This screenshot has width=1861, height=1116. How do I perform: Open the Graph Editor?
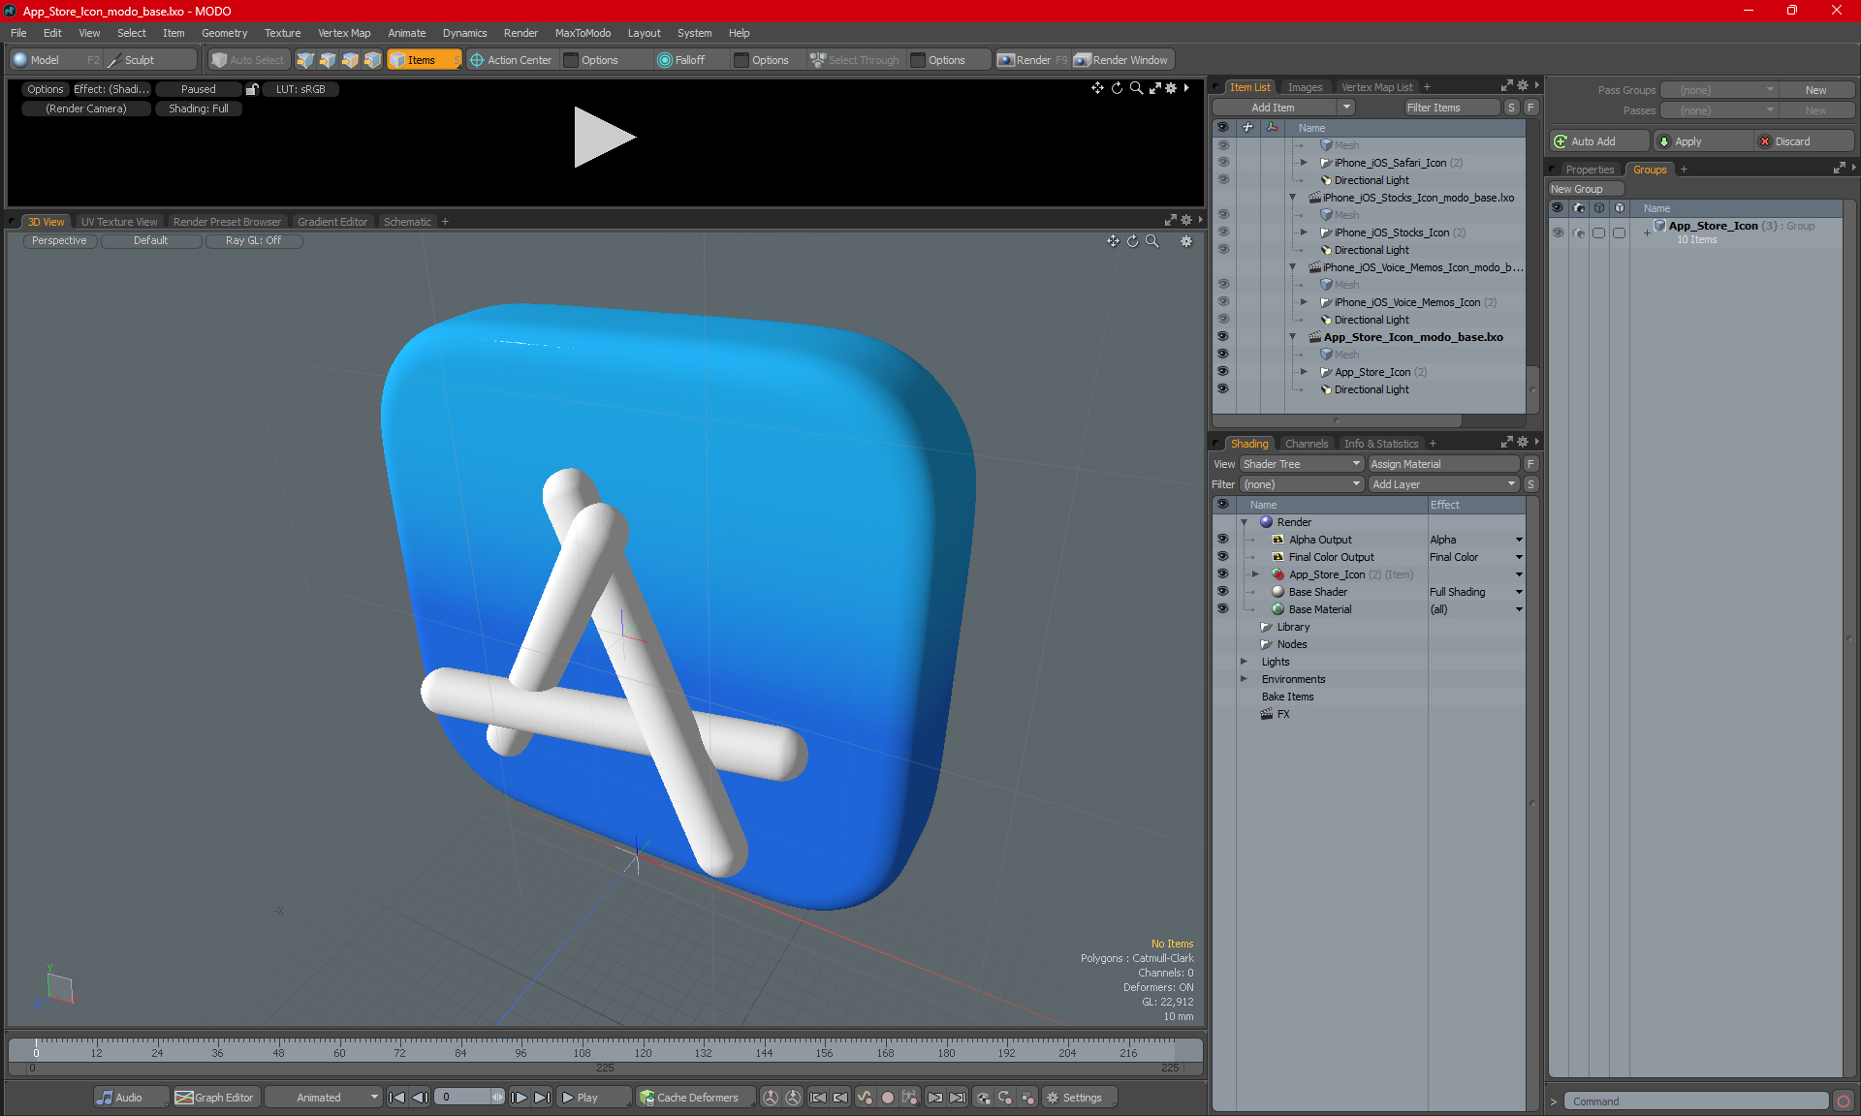pos(215,1098)
